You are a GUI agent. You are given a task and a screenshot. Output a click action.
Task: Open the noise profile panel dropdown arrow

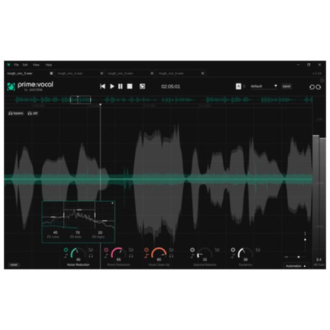pos(112,204)
